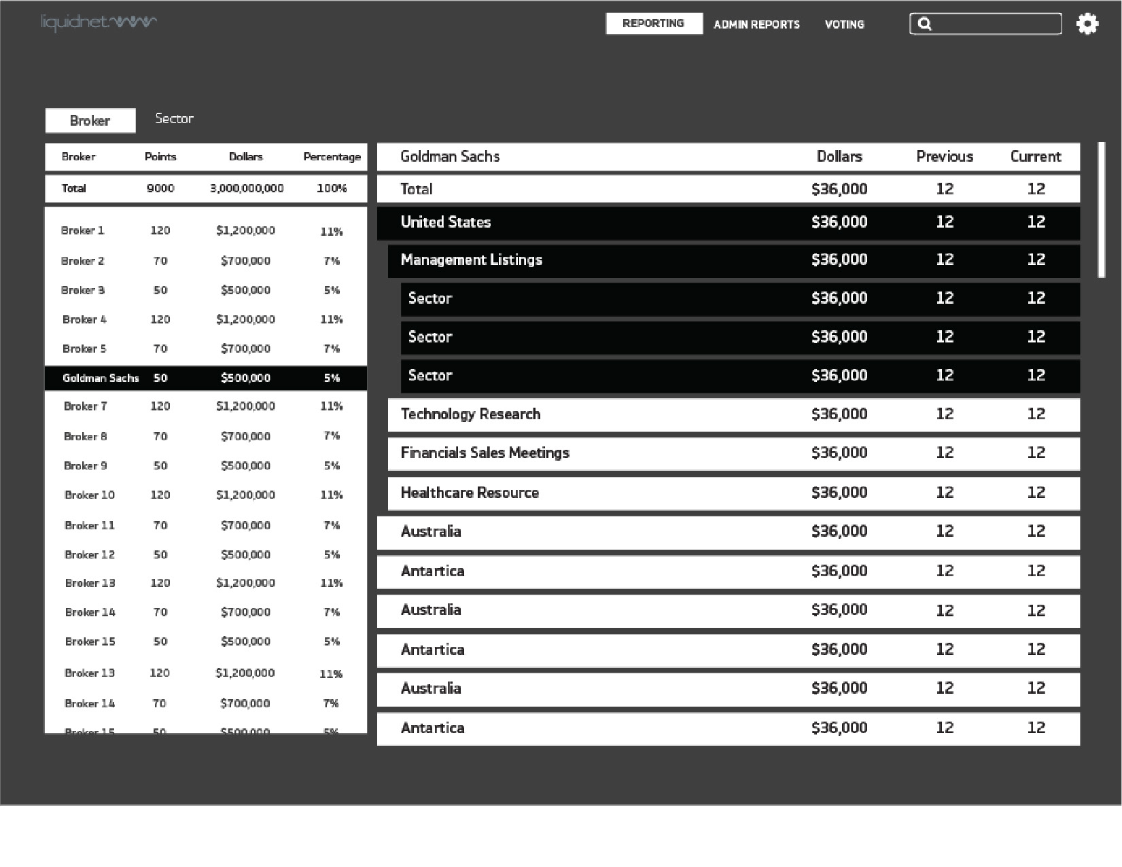Select Broker 11 in the list
Viewport: 1122px width, 867px height.
[206, 525]
